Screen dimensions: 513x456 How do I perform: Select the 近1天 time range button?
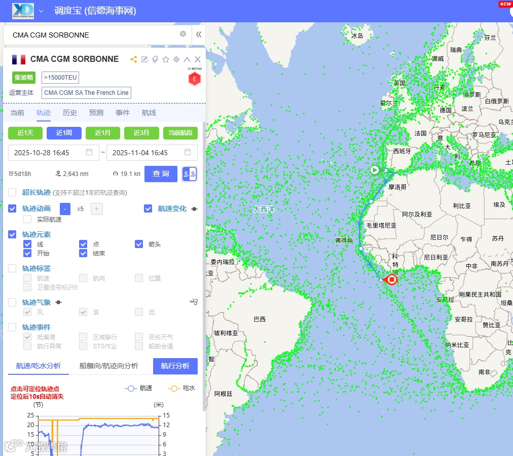(x=25, y=133)
